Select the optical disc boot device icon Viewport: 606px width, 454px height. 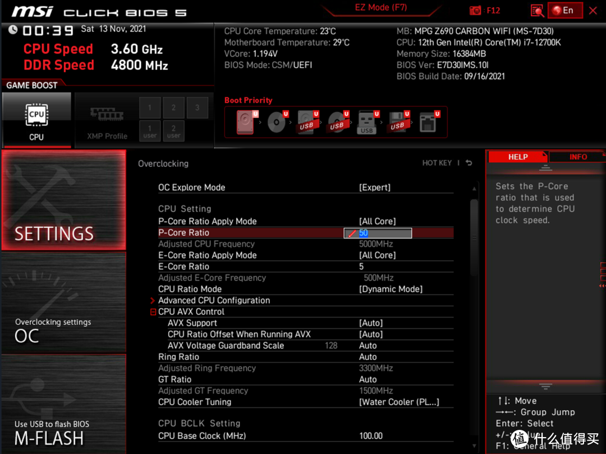click(276, 122)
